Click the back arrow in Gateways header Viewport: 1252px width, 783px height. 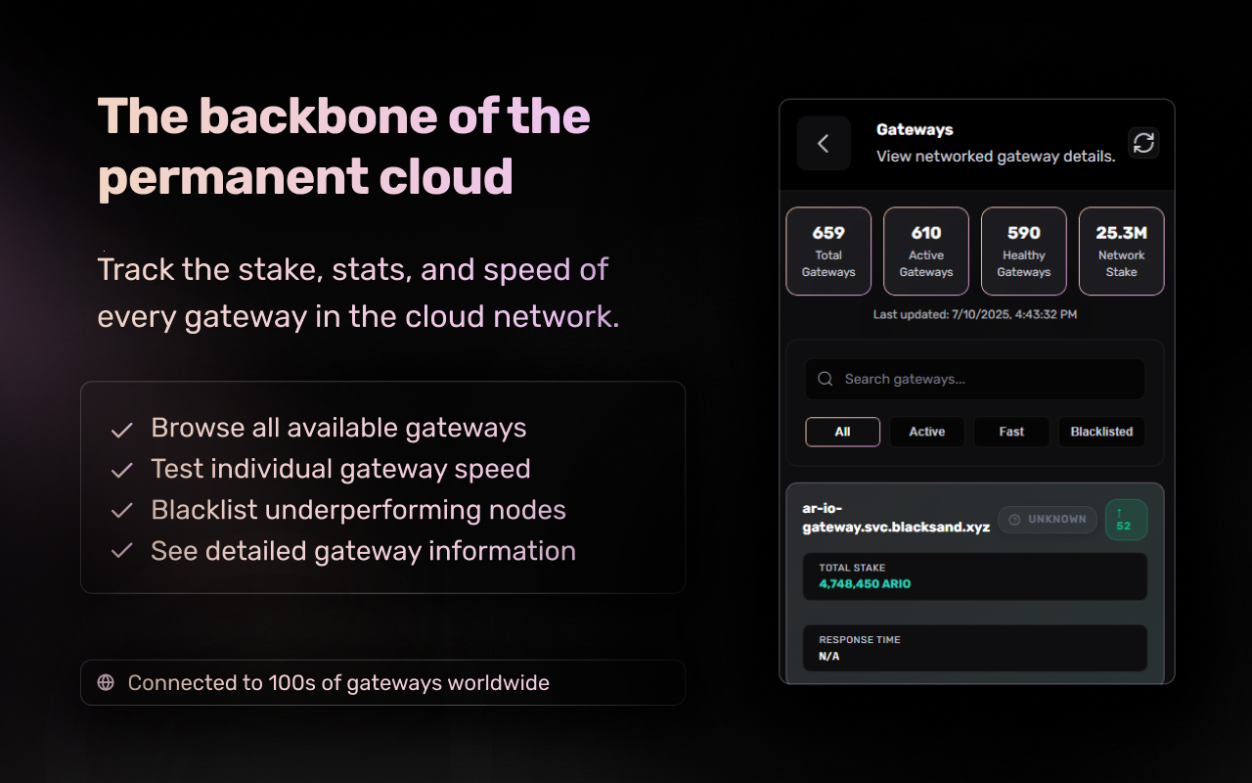click(823, 144)
